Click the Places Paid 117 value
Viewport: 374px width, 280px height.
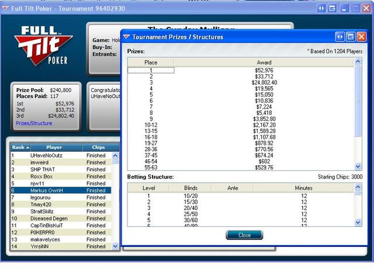coord(54,96)
